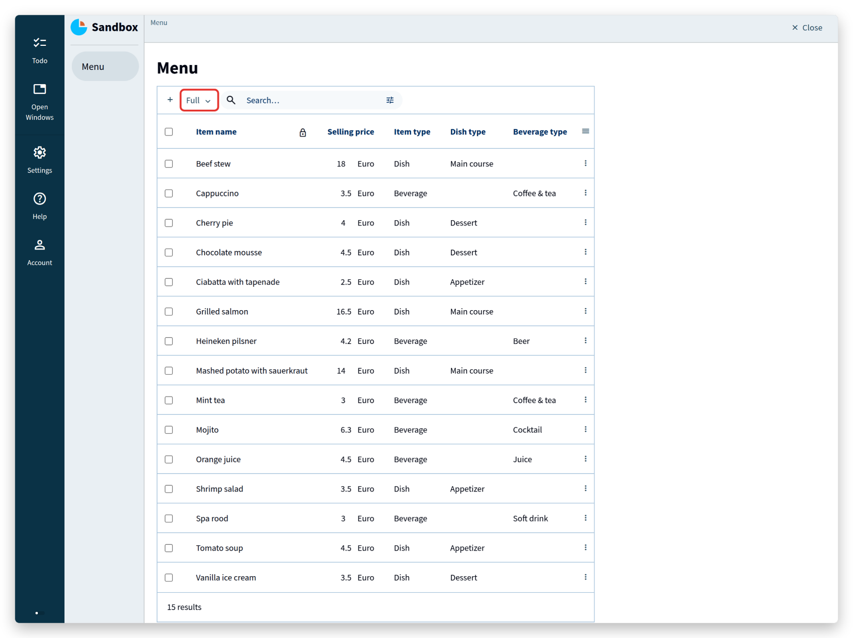Click the Juice beverage type cell
Image resolution: width=853 pixels, height=638 pixels.
[522, 459]
